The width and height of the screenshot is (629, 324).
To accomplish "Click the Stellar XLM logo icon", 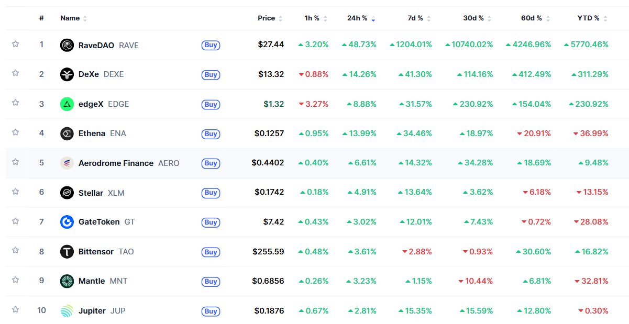I will click(x=67, y=193).
